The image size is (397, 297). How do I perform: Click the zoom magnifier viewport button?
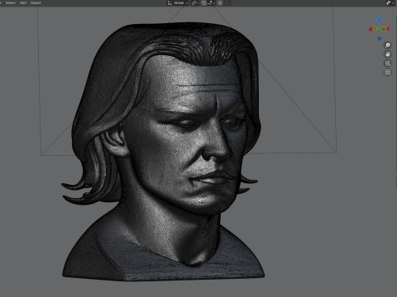click(388, 45)
